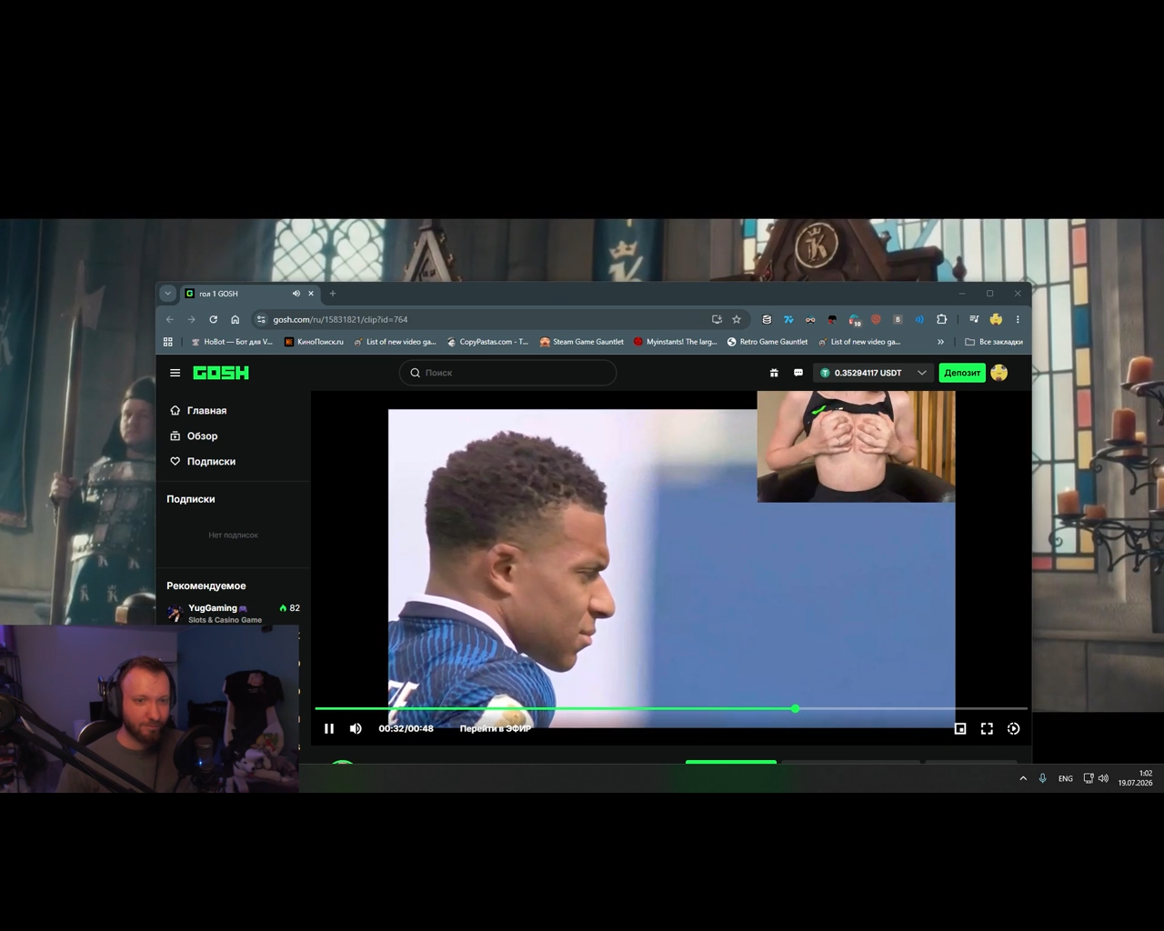The image size is (1164, 931).
Task: Seek using the green progress handle
Action: coord(795,708)
